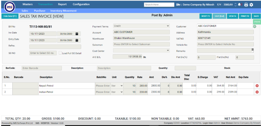The width and height of the screenshot is (261, 126).
Task: Click Indian Petrol description cell
Action: click(67, 92)
